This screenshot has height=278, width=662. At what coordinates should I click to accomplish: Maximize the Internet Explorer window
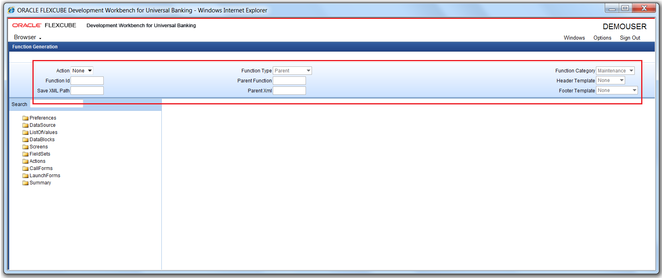pos(625,8)
